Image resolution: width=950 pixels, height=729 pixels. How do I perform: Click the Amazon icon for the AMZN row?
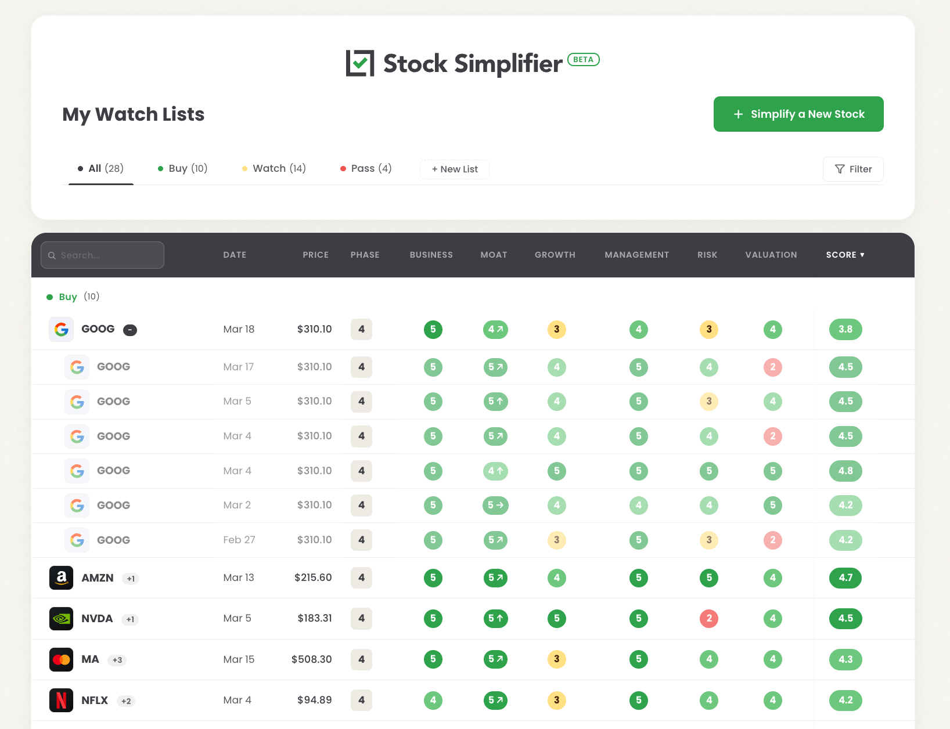[61, 578]
